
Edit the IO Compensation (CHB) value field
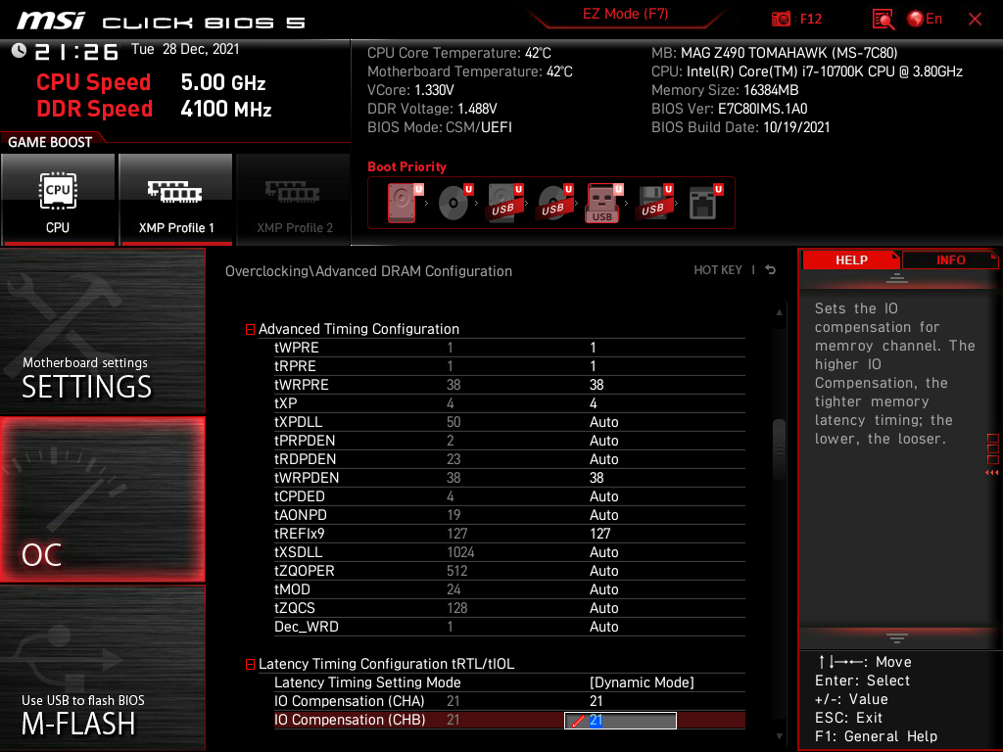pos(620,721)
